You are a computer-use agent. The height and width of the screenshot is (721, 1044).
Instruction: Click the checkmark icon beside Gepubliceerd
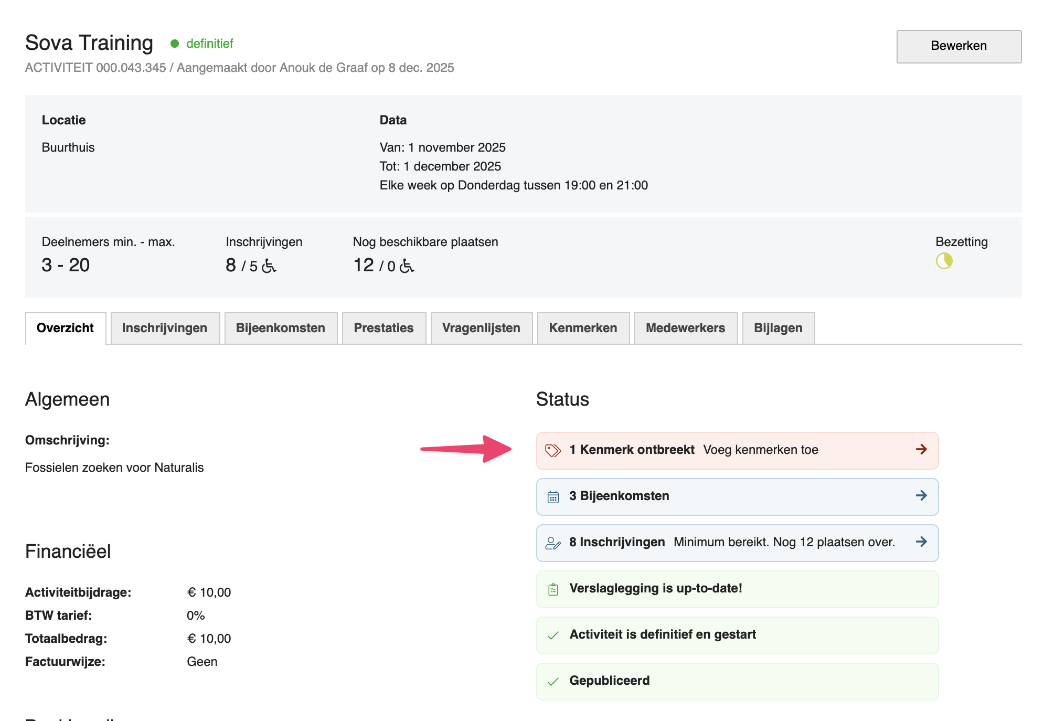coord(553,682)
